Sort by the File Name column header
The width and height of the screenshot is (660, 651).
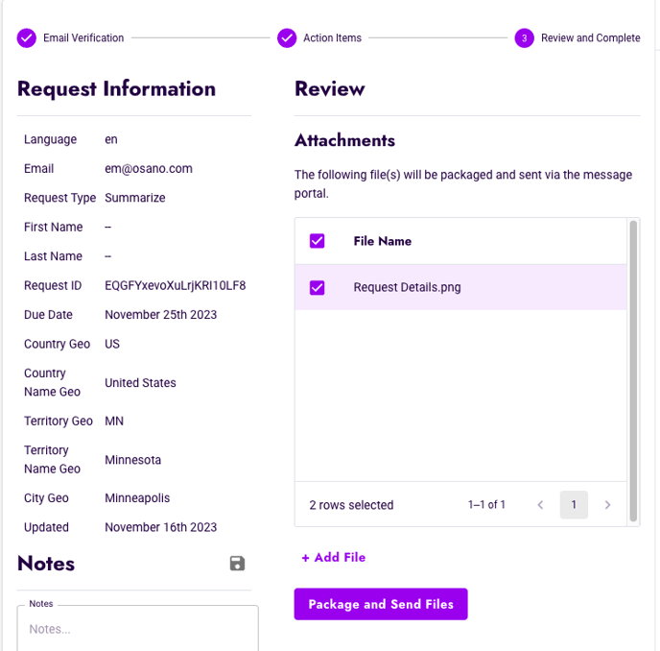[x=382, y=241]
